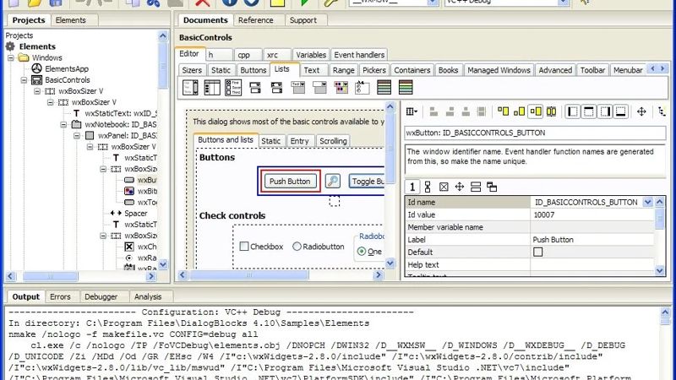The image size is (676, 380).
Task: Select the check list box palette icon
Action: [x=233, y=88]
